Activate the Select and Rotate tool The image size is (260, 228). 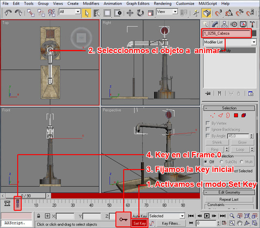tap(140, 13)
